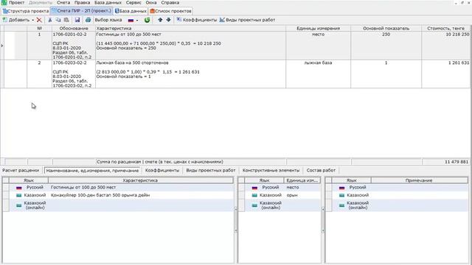Screen dimensions: 472x265
Task: Click 'Конакүйлер 100-ден бастап 500 орынға дейін' text
Action: coord(100,195)
